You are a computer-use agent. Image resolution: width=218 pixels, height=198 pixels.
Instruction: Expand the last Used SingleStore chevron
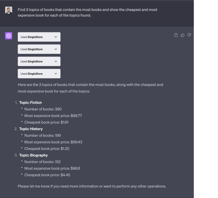pyautogui.click(x=56, y=74)
